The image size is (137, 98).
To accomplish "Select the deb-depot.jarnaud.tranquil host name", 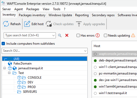I will (118, 60).
